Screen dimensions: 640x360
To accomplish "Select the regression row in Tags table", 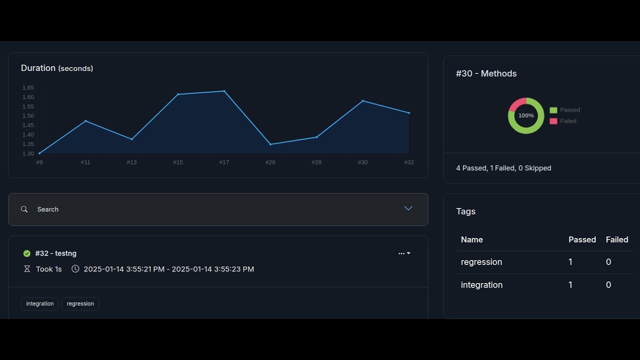I will 544,262.
